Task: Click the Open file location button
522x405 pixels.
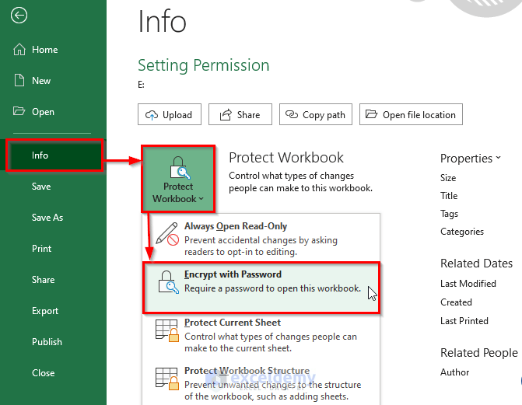Action: tap(411, 115)
